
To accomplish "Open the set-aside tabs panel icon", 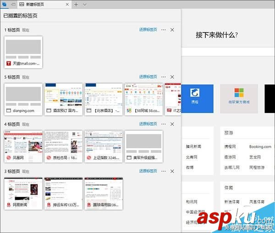I will pos(4,4).
